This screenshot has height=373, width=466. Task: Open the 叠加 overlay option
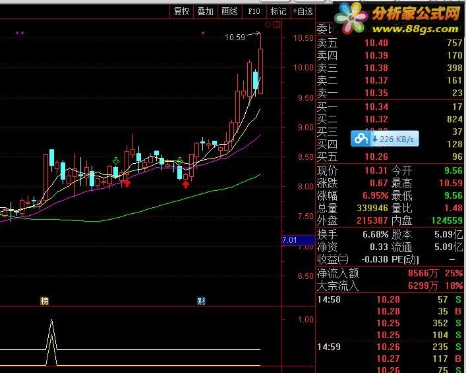click(x=206, y=12)
